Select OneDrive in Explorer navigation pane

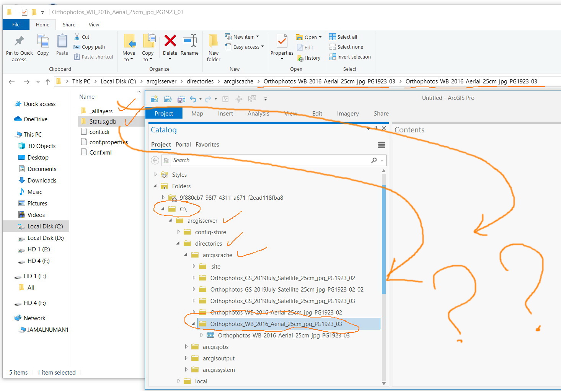35,119
